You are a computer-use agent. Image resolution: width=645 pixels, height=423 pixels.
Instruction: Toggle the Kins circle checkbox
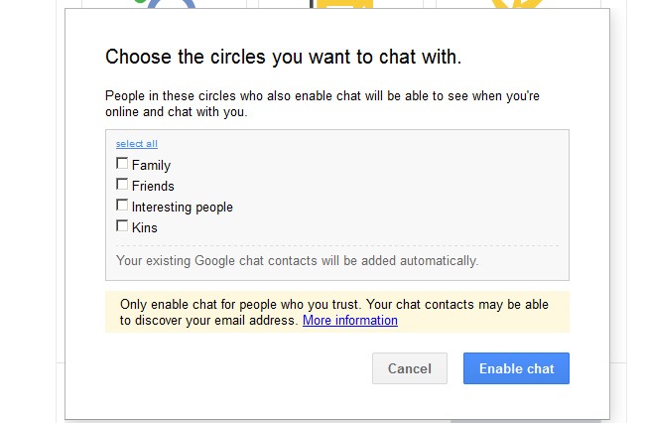point(122,226)
